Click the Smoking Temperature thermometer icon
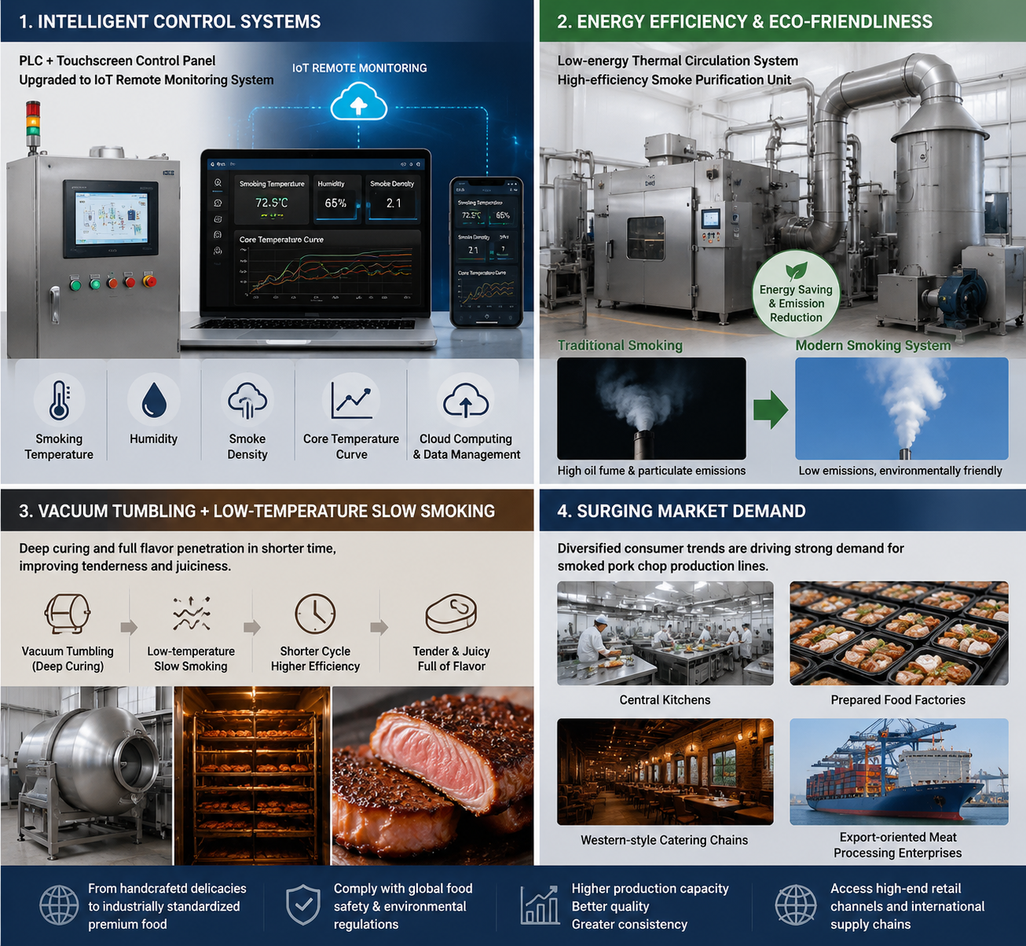This screenshot has height=946, width=1026. [59, 400]
